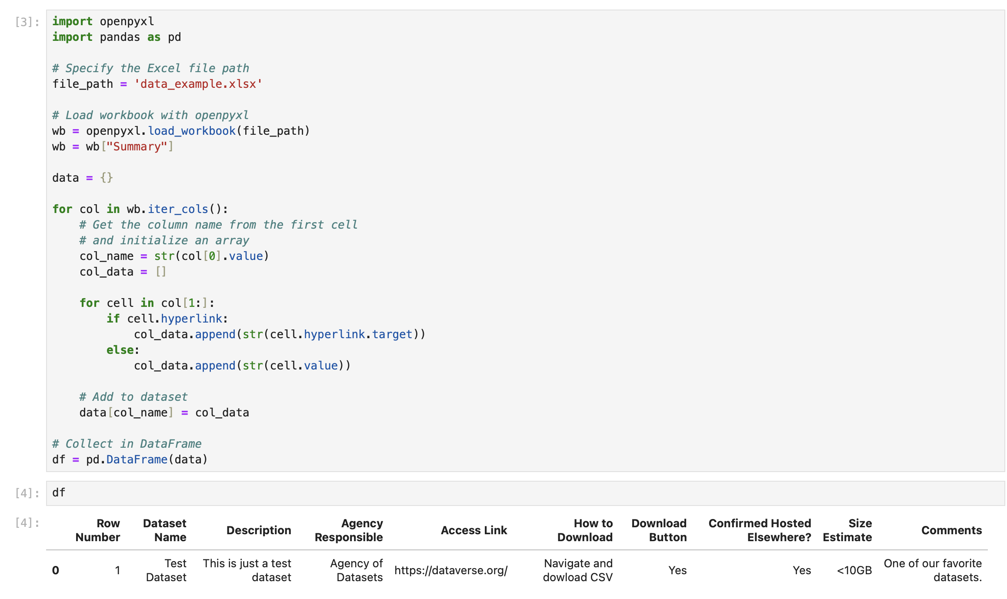This screenshot has width=1007, height=599.
Task: Click the Size Estimate column header
Action: click(847, 530)
